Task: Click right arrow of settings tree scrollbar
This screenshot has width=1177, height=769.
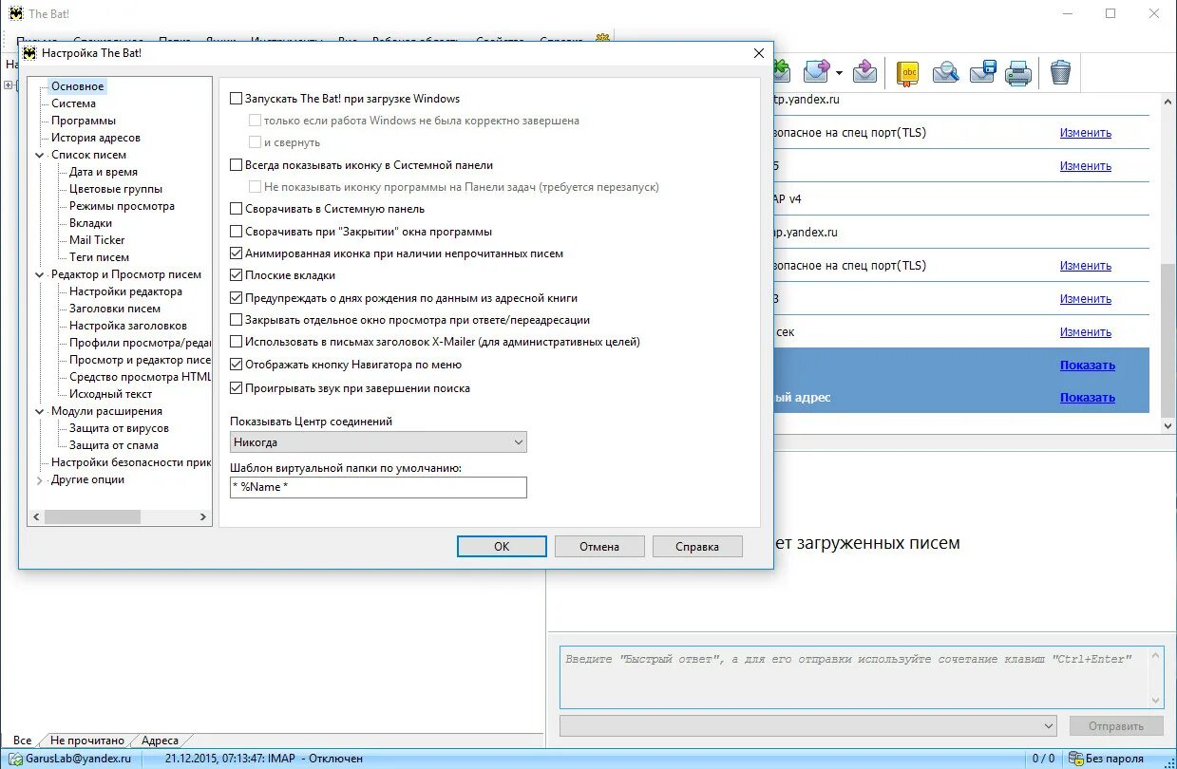Action: coord(203,516)
